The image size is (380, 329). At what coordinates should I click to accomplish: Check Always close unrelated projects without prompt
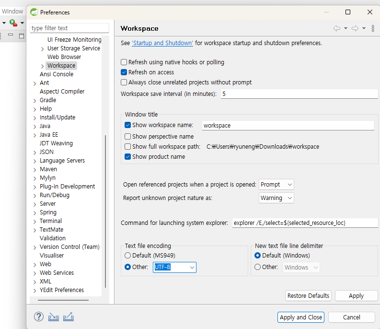124,82
